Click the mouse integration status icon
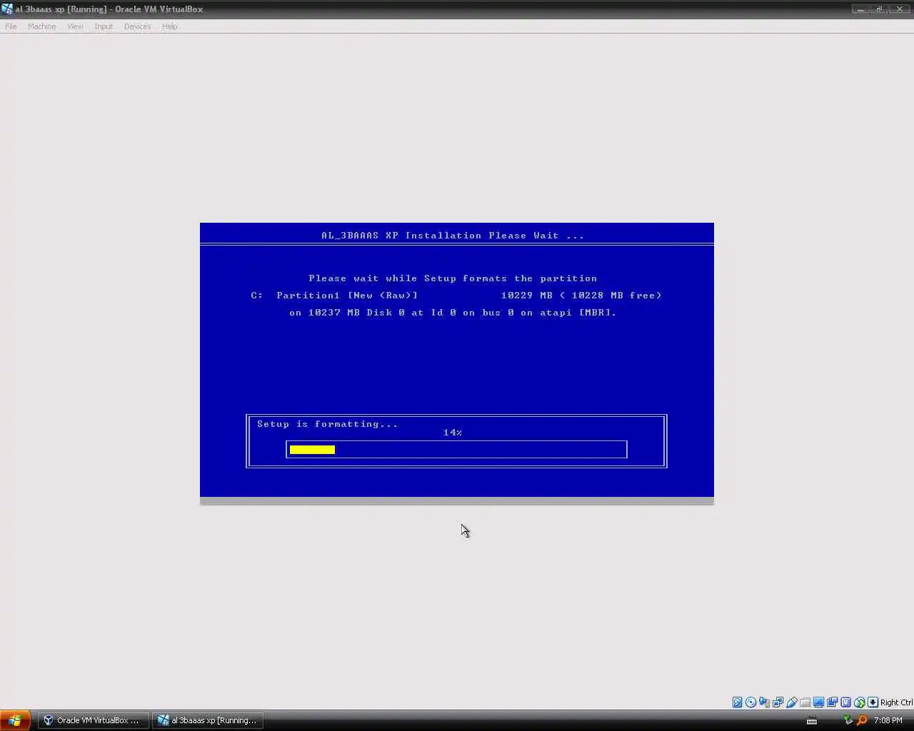Screen dimensions: 914x731 click(x=859, y=702)
